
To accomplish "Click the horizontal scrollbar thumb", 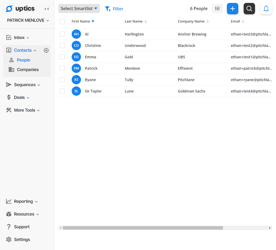I will coord(143,228).
